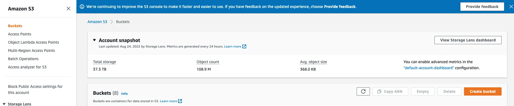Viewport: 514px width, 106px height.
Task: Collapse the Storage Lens sidebar group
Action: [x=4, y=104]
